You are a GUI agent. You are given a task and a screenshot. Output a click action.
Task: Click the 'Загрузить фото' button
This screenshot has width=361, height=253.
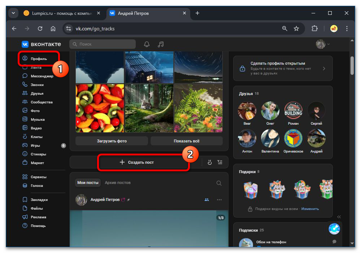[112, 141]
